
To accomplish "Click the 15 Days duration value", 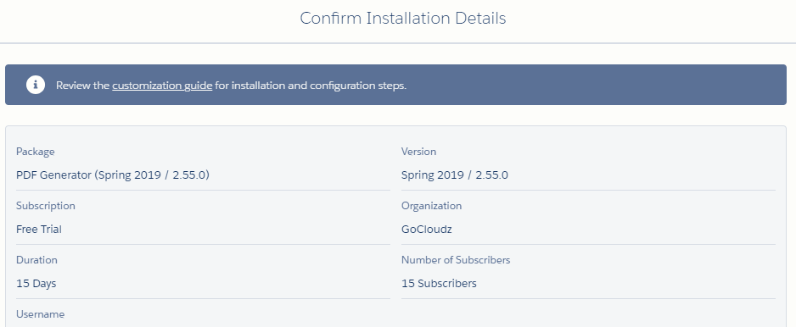I will [x=36, y=284].
